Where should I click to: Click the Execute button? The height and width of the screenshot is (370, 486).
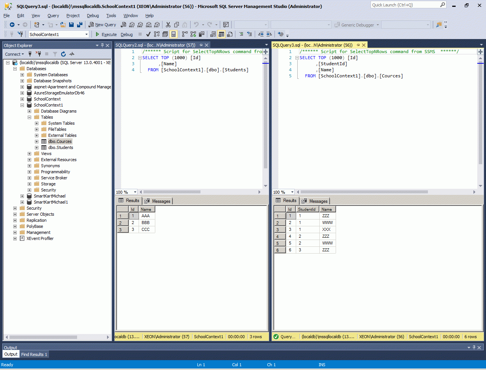[x=106, y=34]
